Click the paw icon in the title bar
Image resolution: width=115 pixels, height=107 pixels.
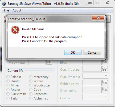4,4
